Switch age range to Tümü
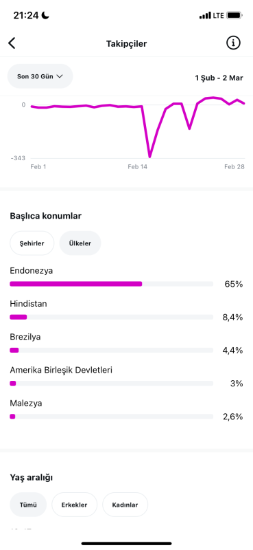 [x=28, y=505]
